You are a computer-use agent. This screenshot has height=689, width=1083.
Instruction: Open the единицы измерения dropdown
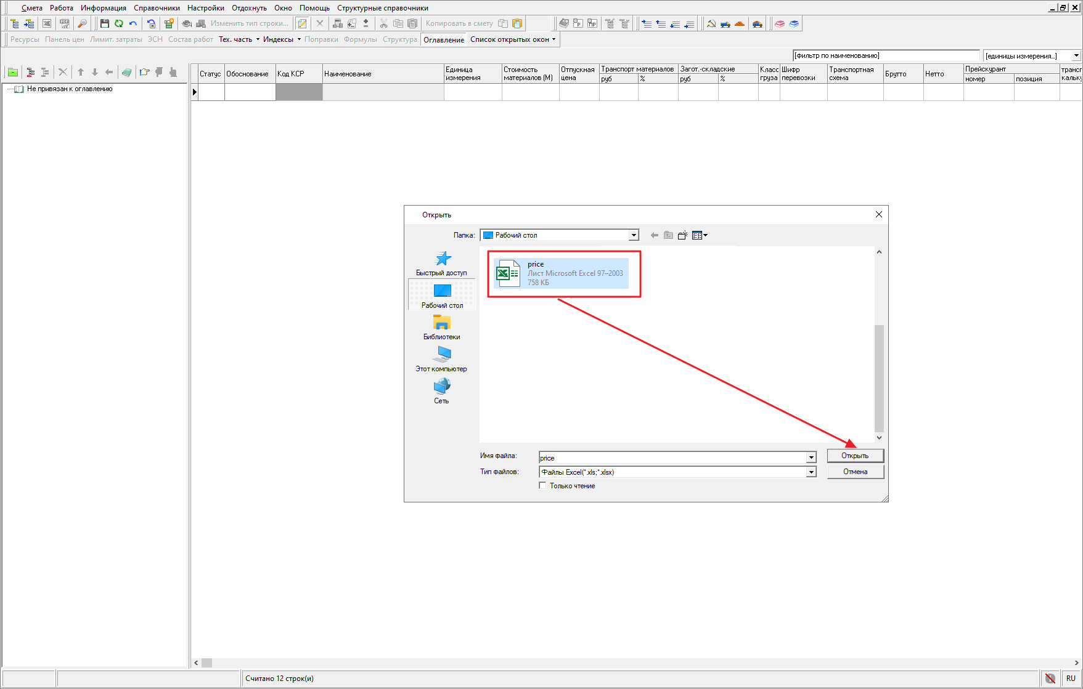point(1076,55)
